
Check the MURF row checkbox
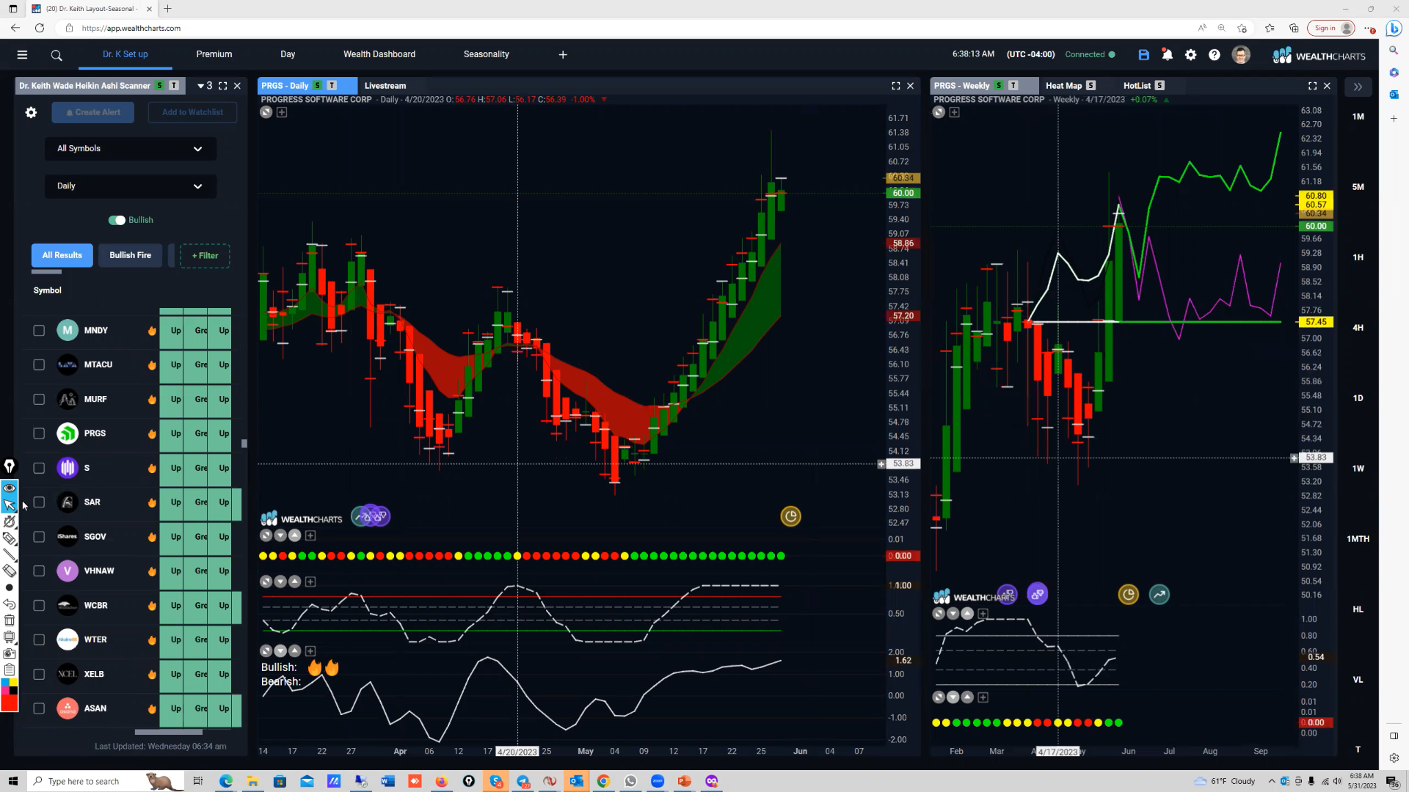pos(39,400)
